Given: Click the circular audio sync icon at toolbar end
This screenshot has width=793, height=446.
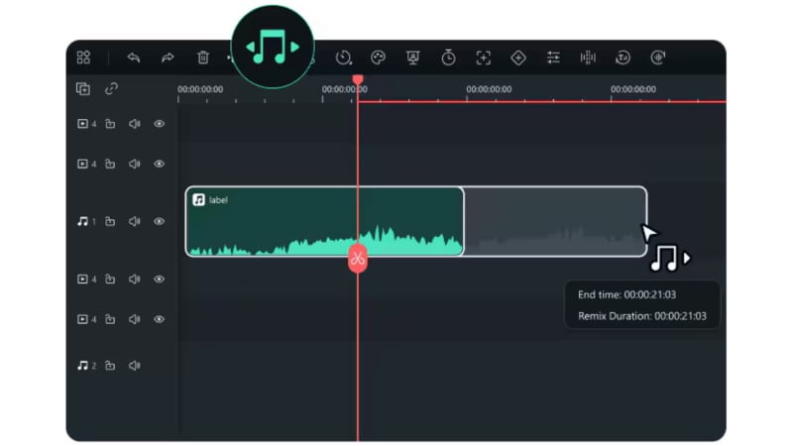Looking at the screenshot, I should pyautogui.click(x=657, y=57).
